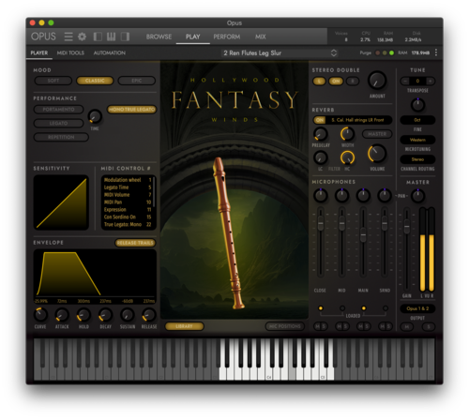Click the Library button

tap(184, 326)
